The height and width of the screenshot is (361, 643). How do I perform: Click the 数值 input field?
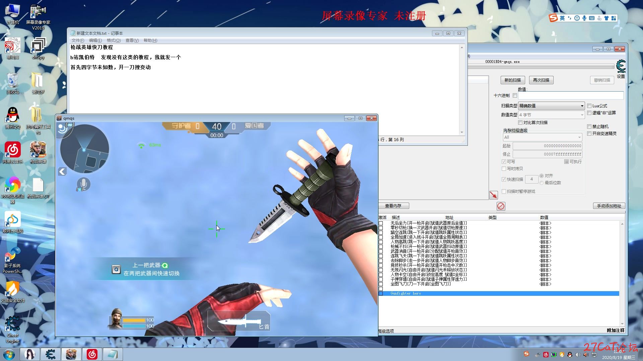[x=571, y=96]
